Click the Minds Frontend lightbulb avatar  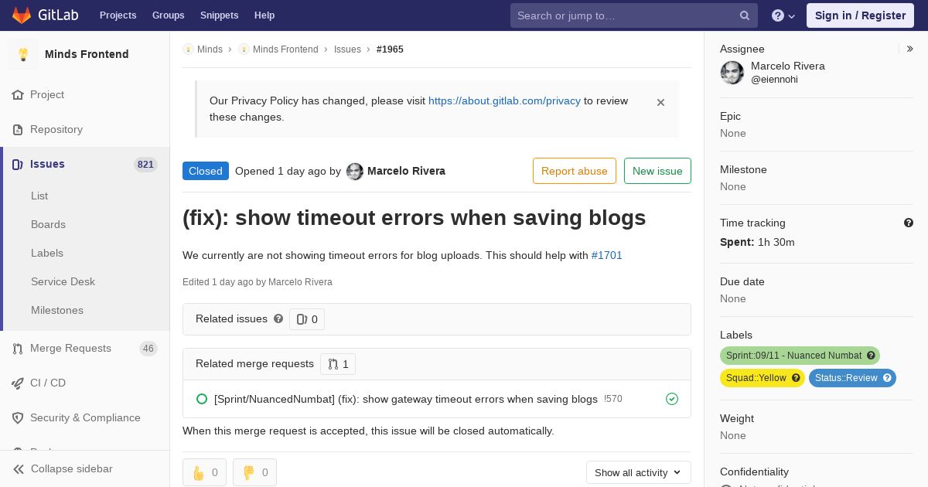23,54
